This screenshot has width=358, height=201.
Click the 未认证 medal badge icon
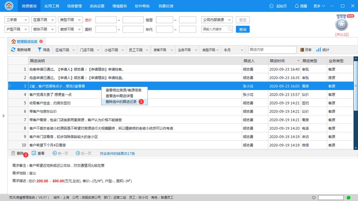click(342, 24)
